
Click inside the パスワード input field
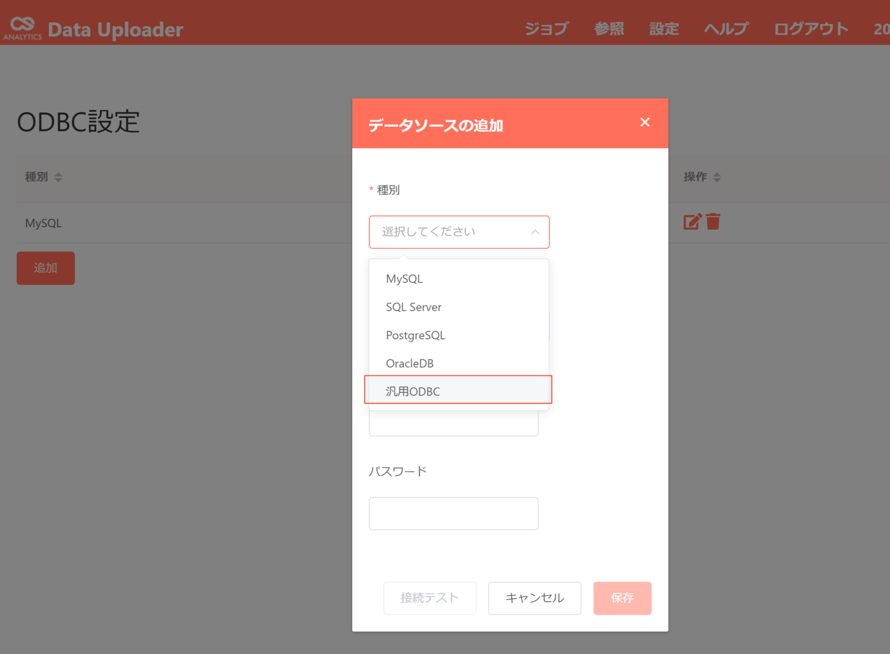click(x=453, y=513)
